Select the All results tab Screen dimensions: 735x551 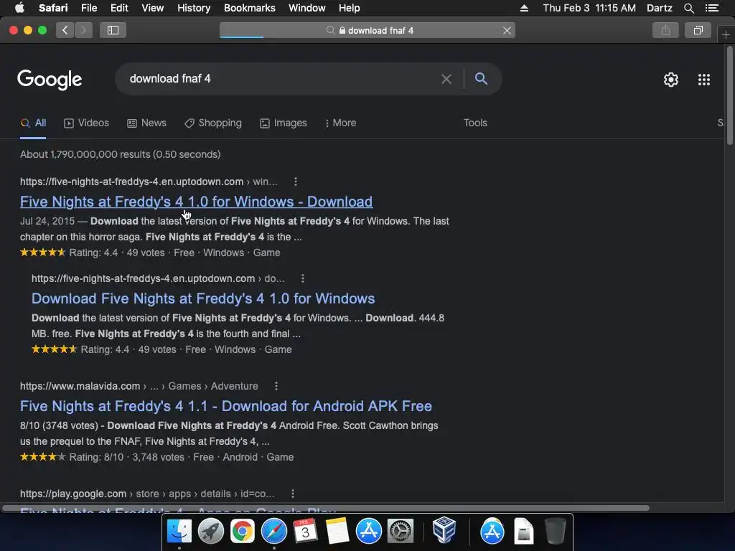33,123
